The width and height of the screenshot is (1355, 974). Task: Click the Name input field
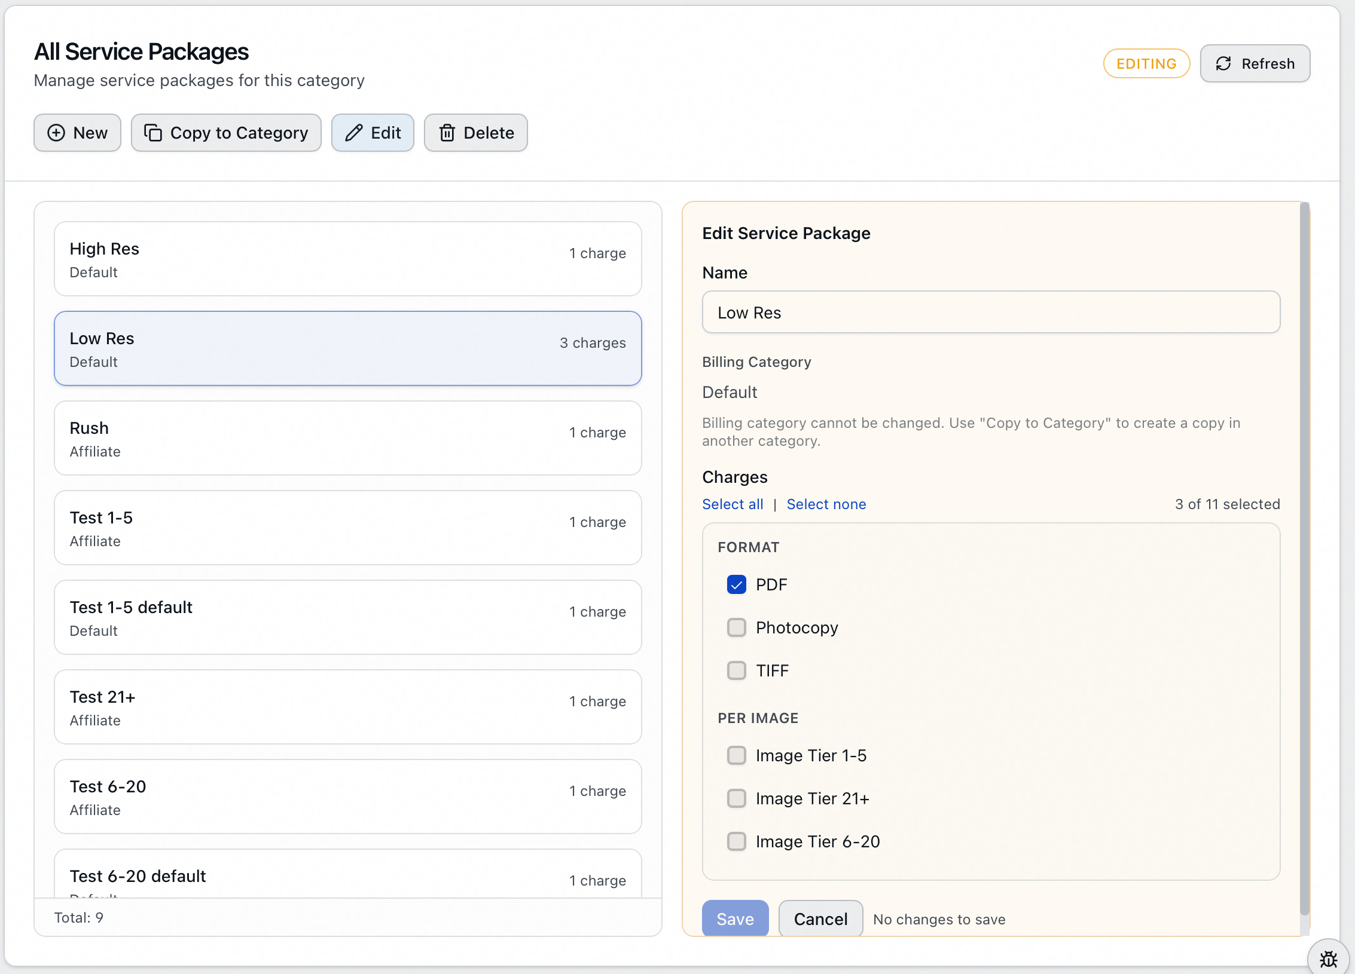991,313
